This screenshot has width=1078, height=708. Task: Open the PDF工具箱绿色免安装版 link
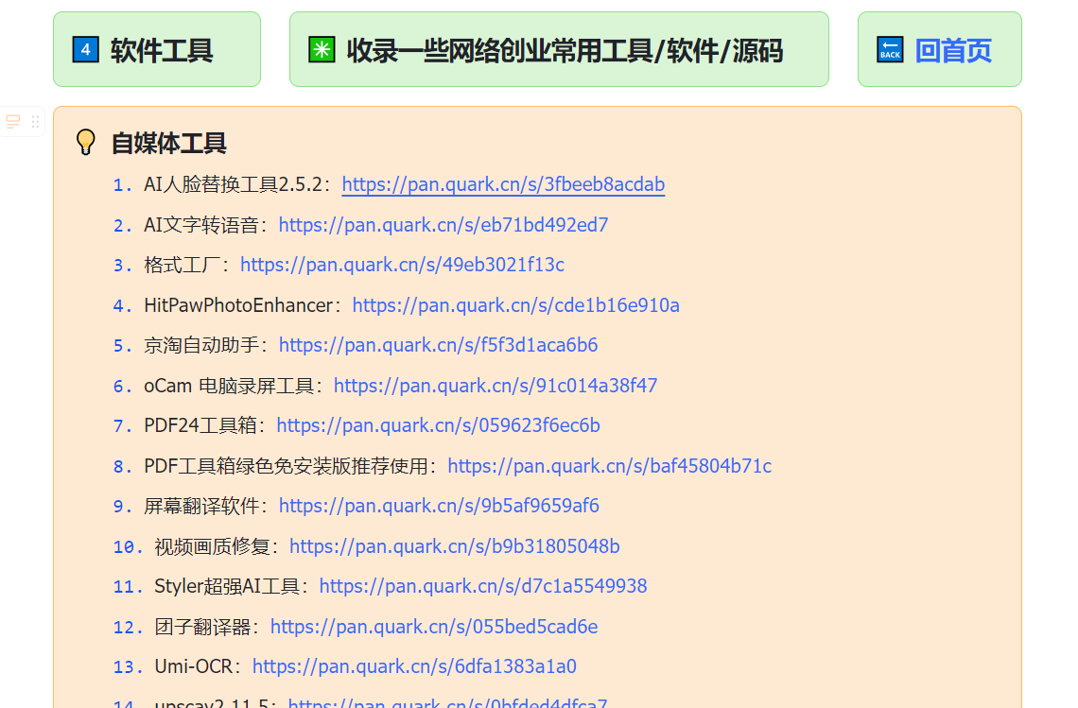[609, 465]
